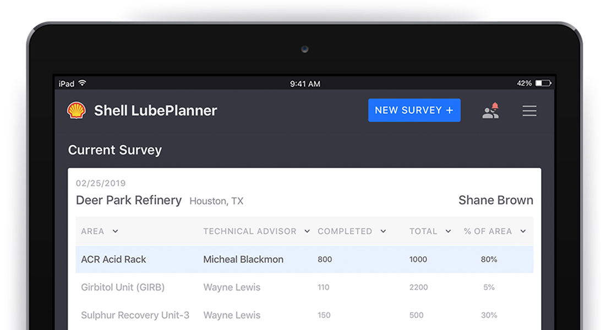Open the COMPLETED column sort arrow

383,232
